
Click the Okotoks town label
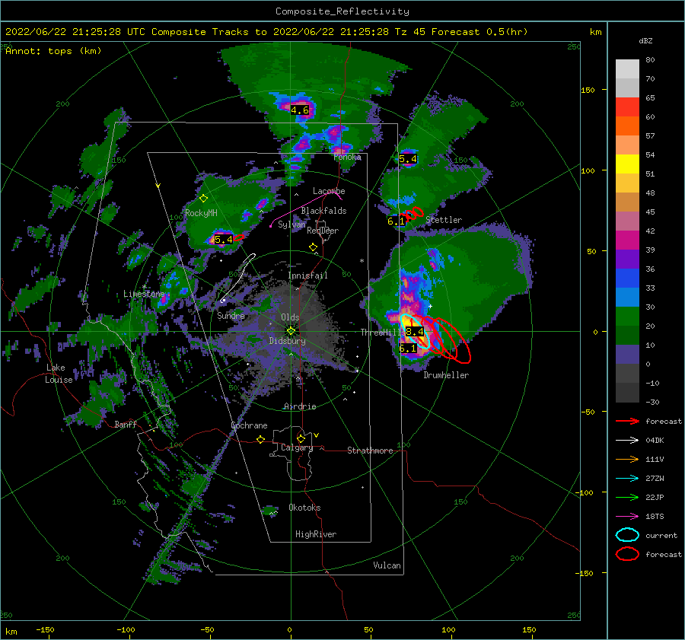pyautogui.click(x=304, y=508)
